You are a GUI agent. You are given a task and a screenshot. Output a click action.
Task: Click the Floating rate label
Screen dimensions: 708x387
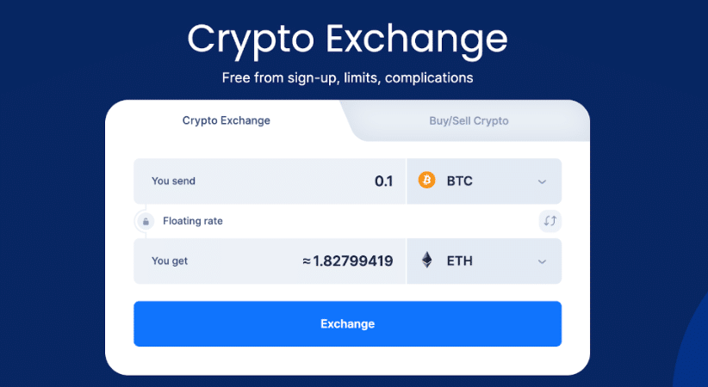click(x=193, y=221)
